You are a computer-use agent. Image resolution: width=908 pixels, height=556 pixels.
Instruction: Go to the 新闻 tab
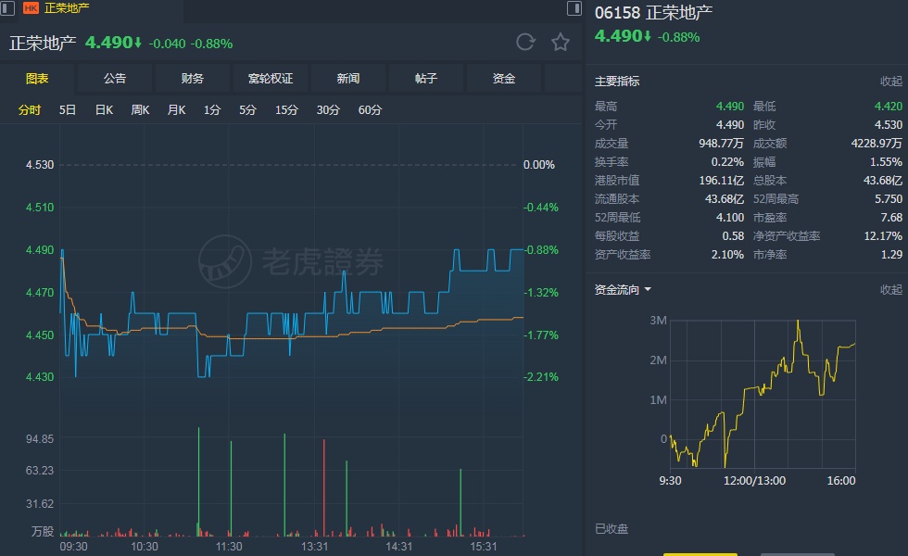(x=348, y=78)
